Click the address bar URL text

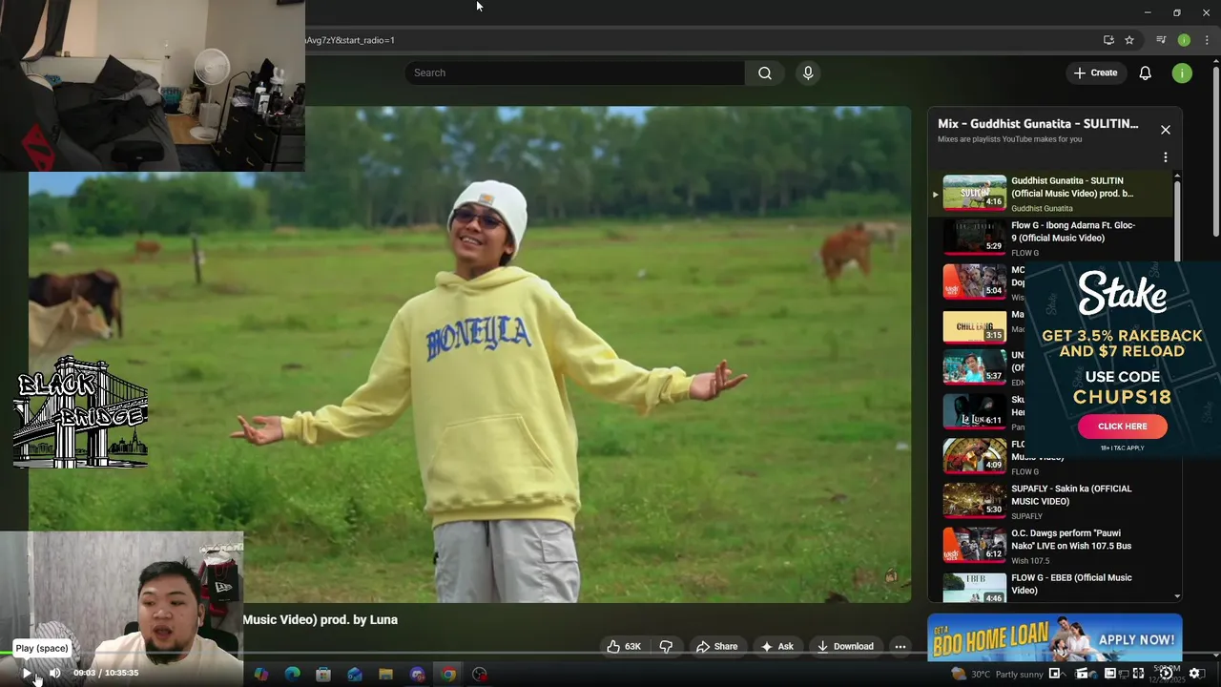point(350,40)
